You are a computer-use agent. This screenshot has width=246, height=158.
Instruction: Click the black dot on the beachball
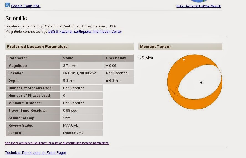click(x=201, y=82)
